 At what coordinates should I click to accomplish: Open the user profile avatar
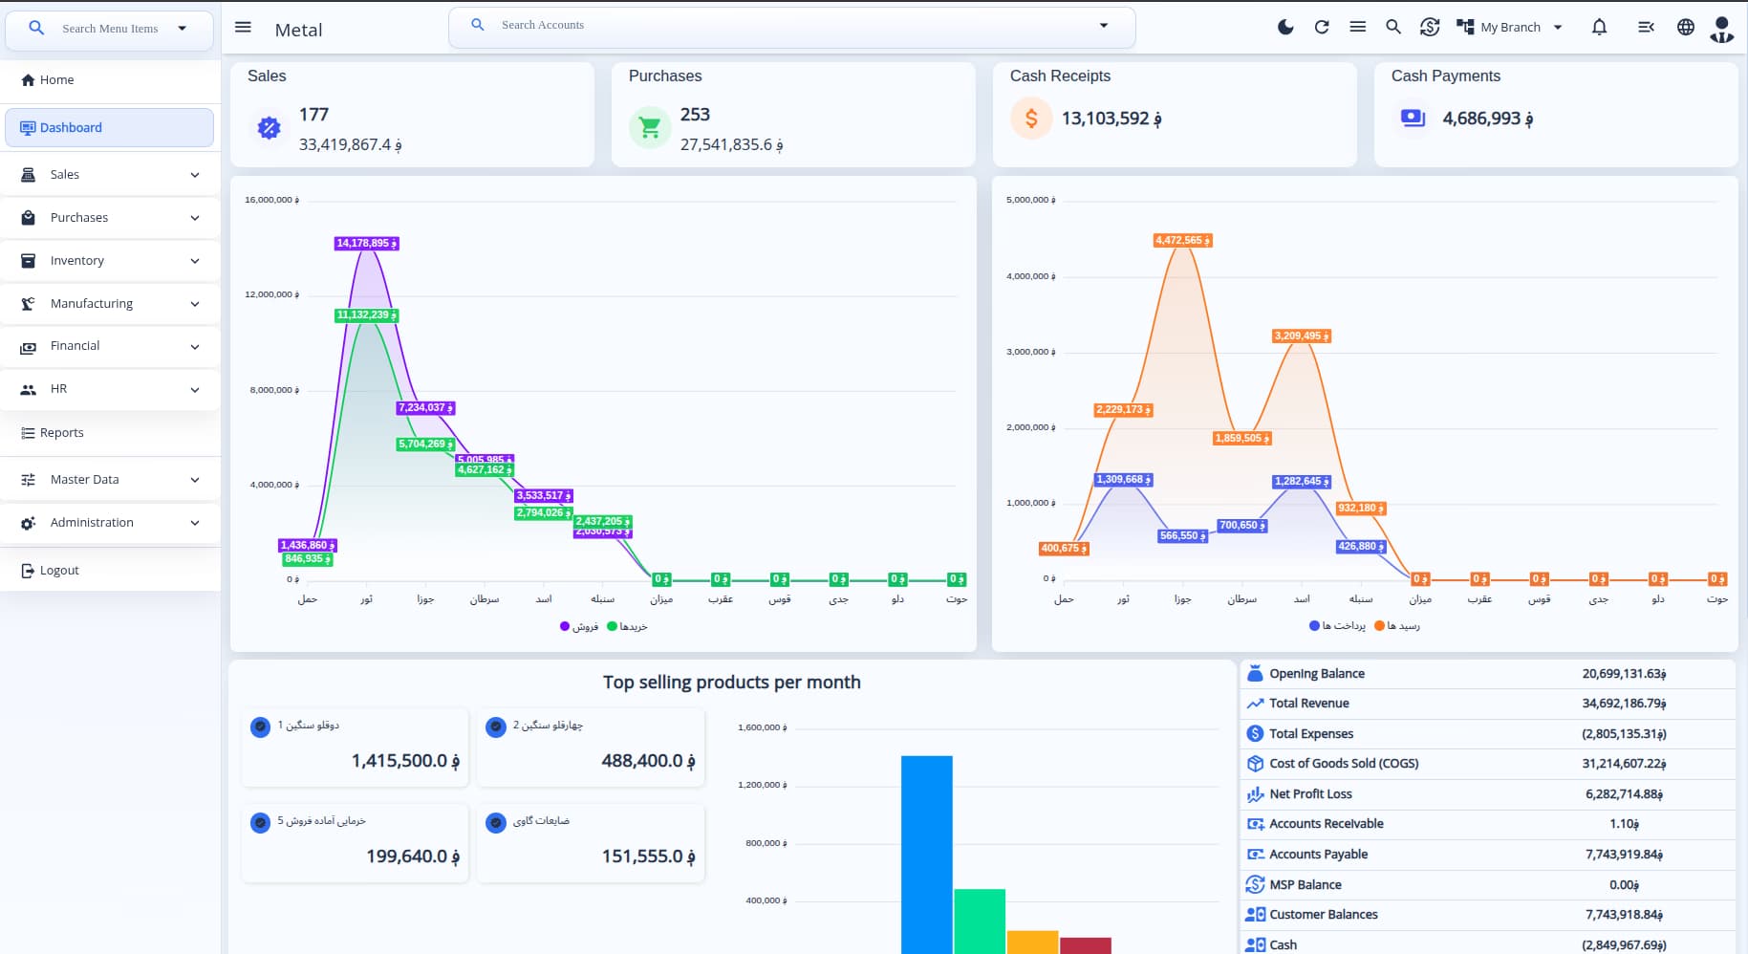point(1721,29)
